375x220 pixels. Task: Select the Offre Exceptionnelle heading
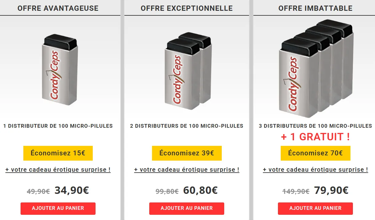point(186,8)
